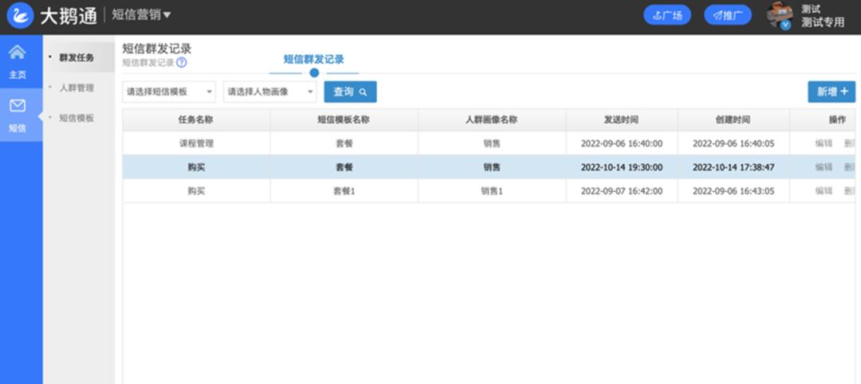Click the 大鹅通 swan logo
The image size is (861, 384).
point(20,15)
